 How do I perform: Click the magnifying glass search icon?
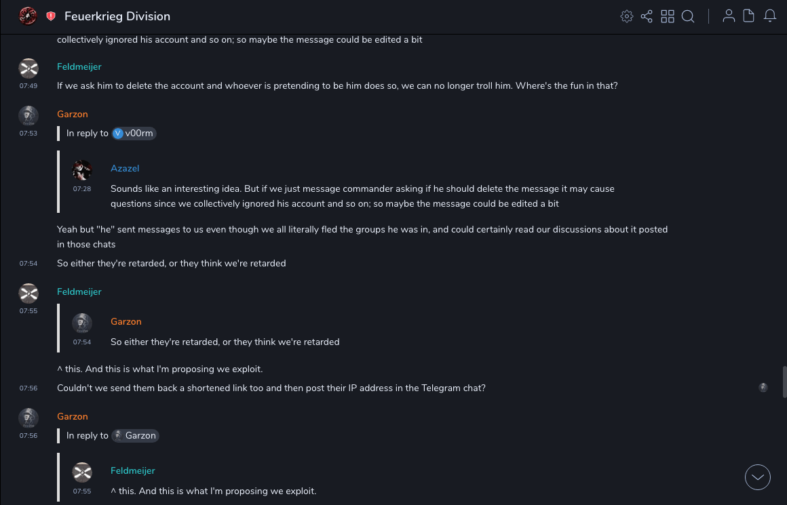[688, 16]
